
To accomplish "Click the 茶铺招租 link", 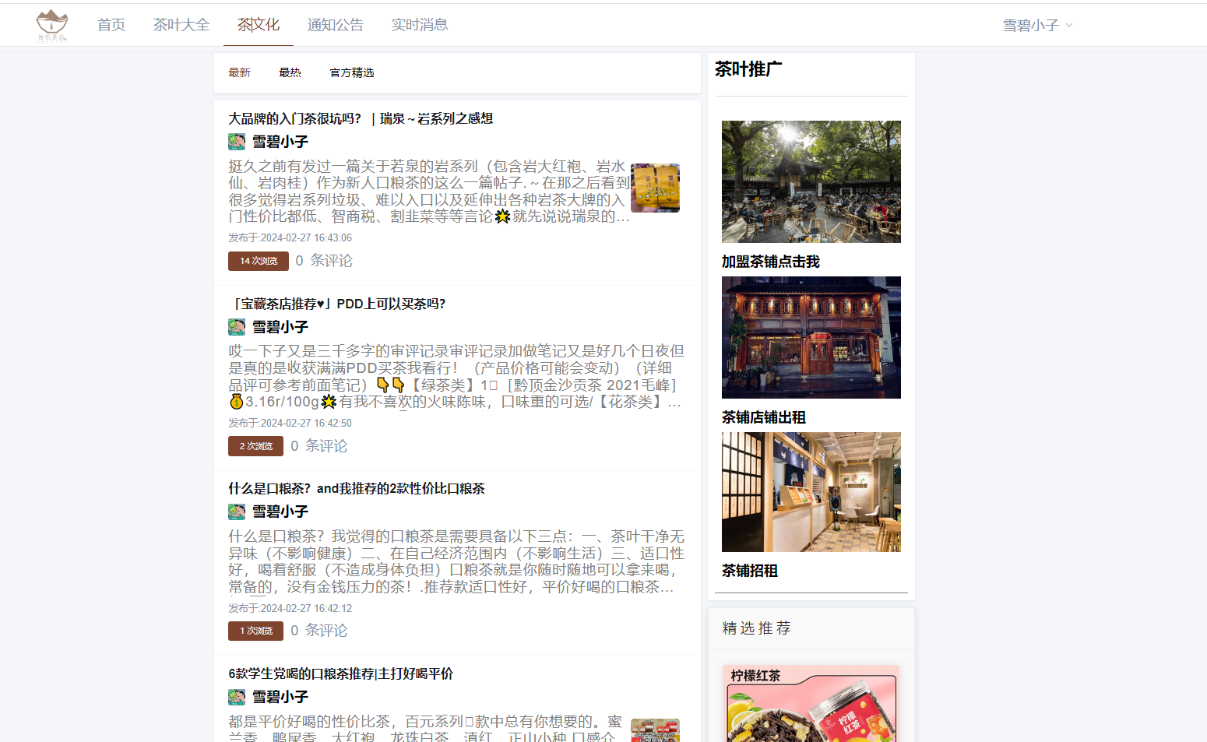I will (750, 571).
